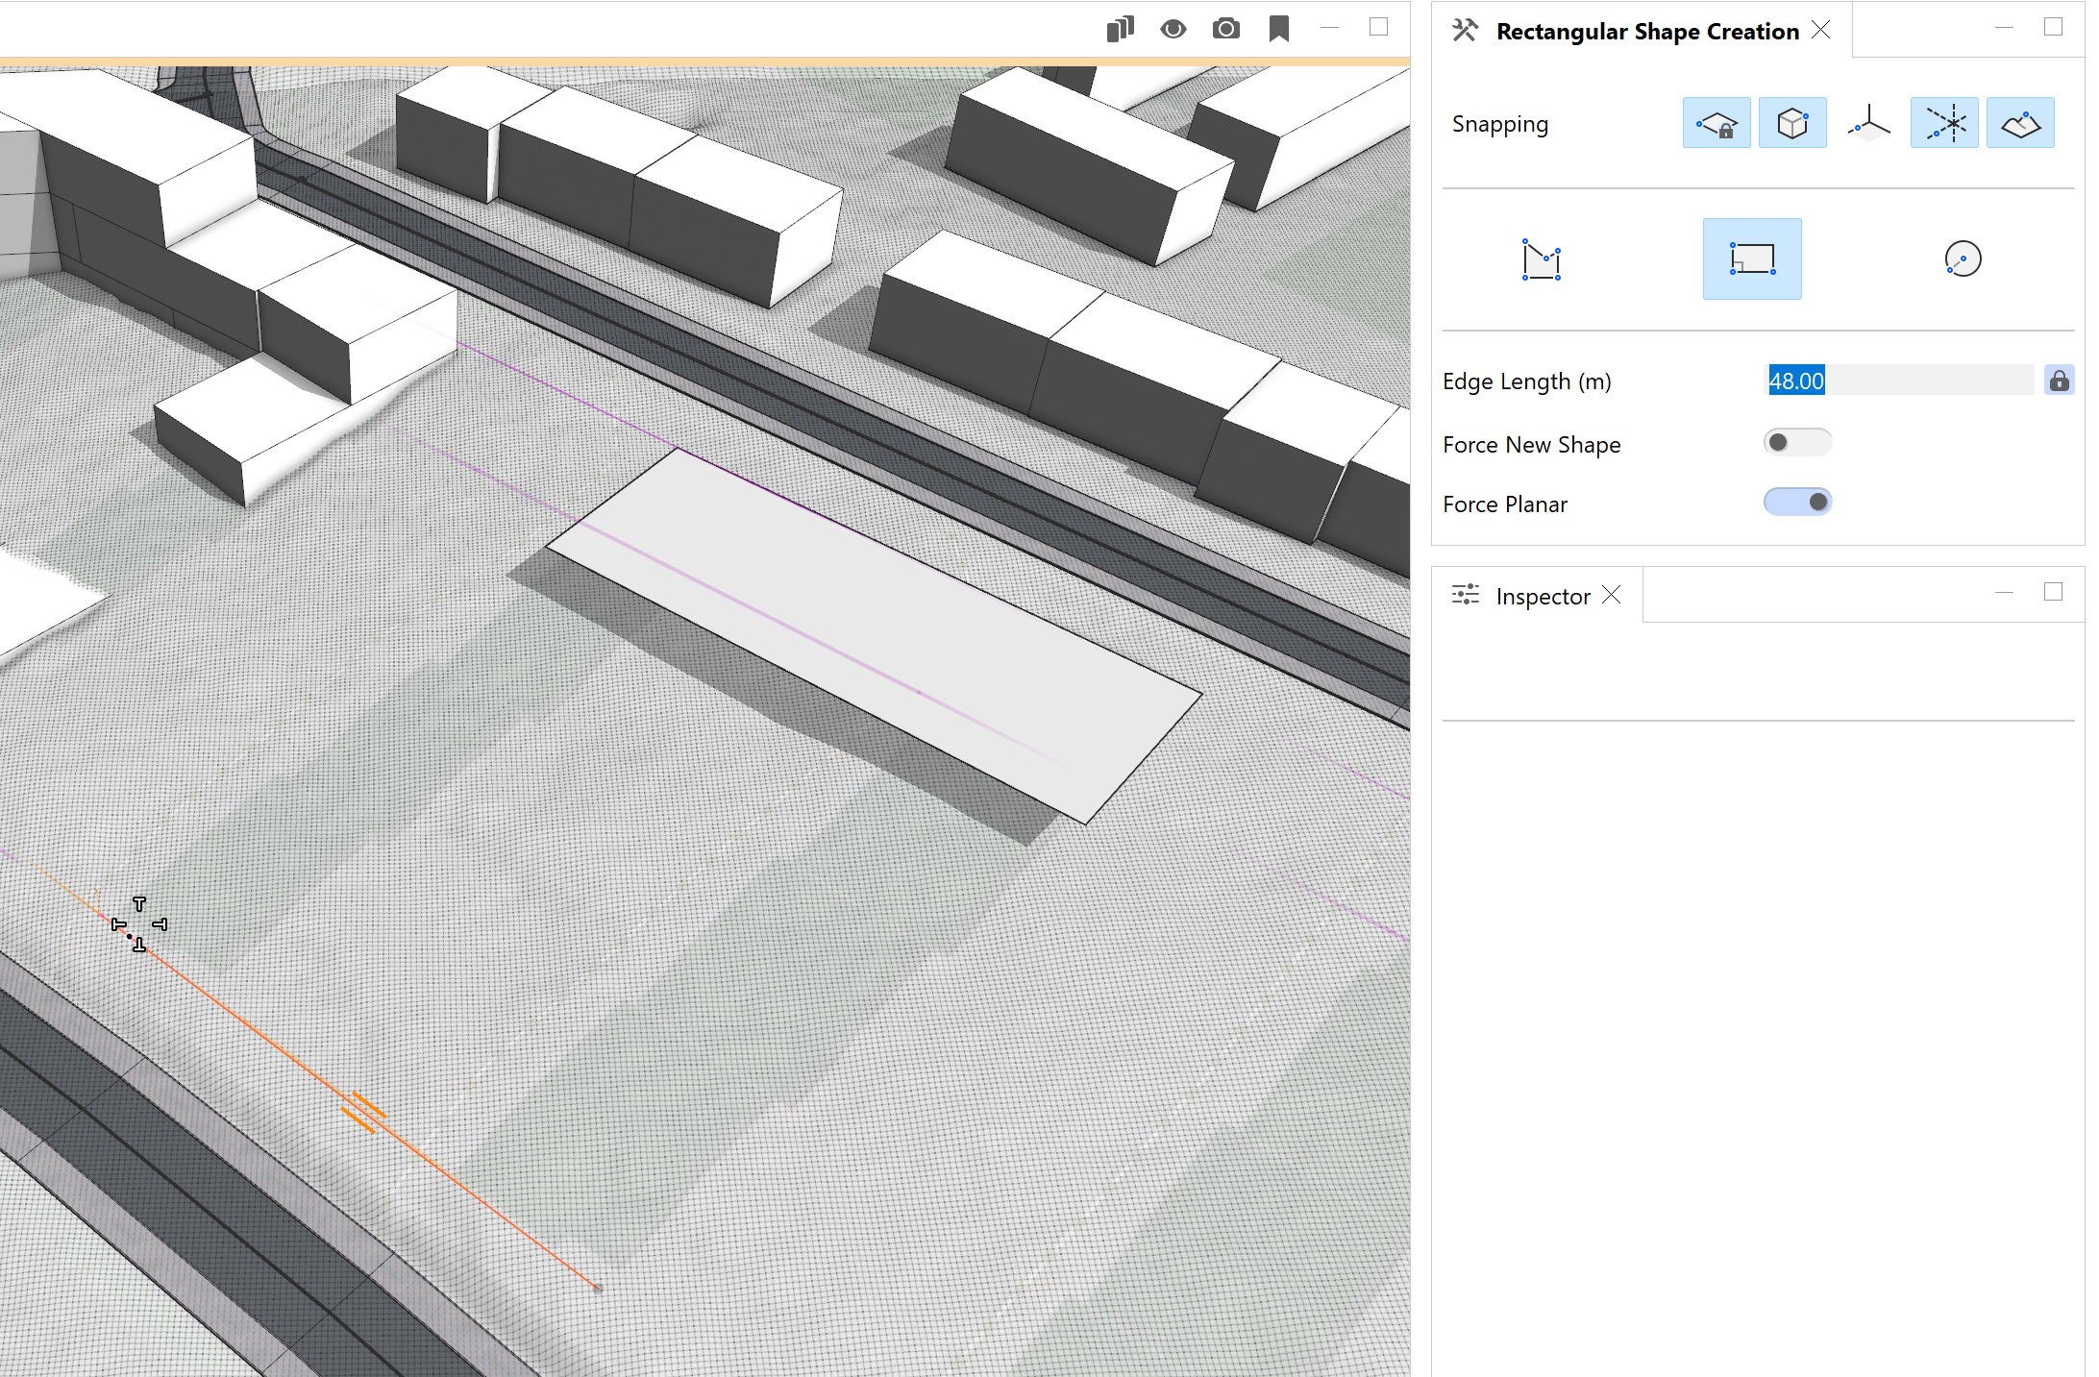Disable the Force Planar switch
2099x1377 pixels.
coord(1797,503)
